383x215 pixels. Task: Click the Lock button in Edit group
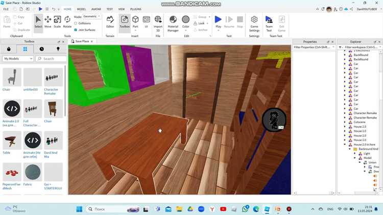[200, 23]
